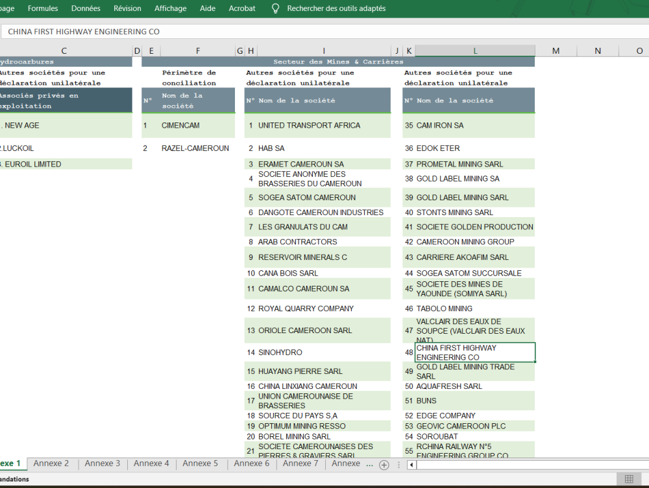Open the Affichage ribbon tab
This screenshot has height=488, width=649.
pyautogui.click(x=171, y=8)
